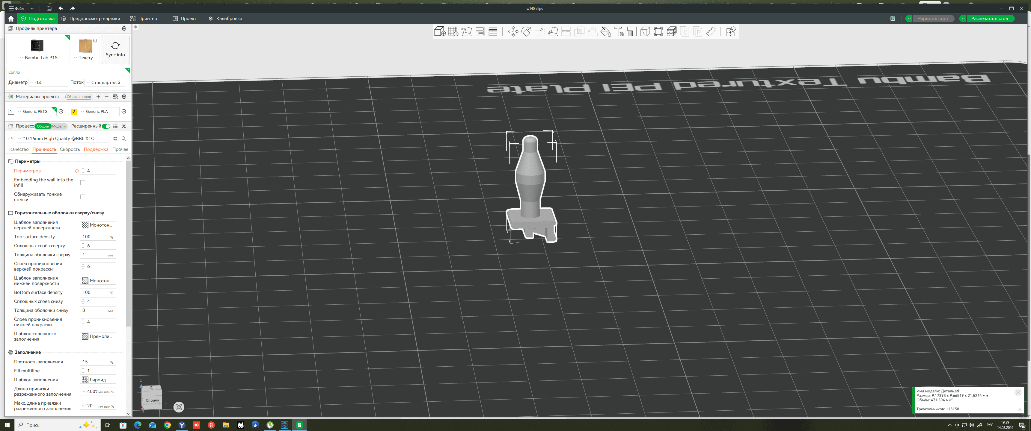Screen dimensions: 1031x431
Task: Switch process scope to Модели
Action: point(59,126)
